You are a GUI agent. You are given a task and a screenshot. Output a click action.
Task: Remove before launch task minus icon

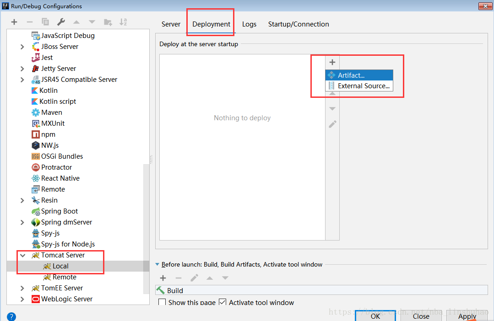pos(178,278)
